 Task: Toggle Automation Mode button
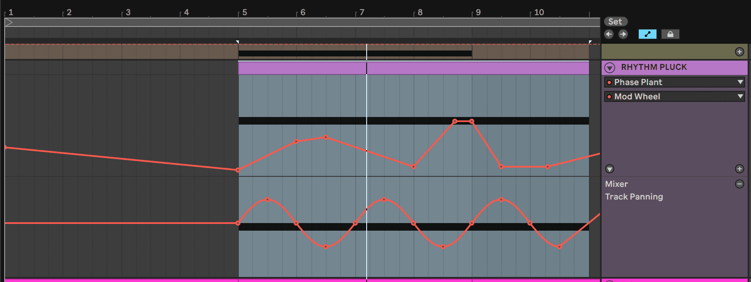point(647,34)
